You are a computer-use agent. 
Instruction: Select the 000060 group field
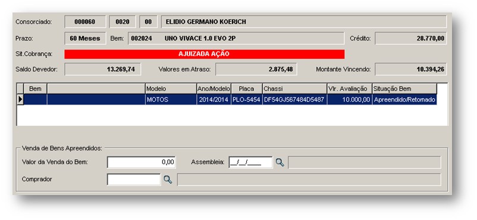[85, 21]
